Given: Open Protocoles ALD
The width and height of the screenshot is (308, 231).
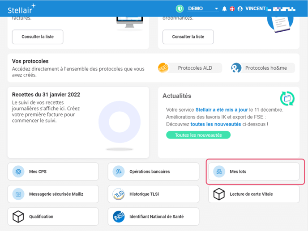Looking at the screenshot, I should pyautogui.click(x=191, y=68).
